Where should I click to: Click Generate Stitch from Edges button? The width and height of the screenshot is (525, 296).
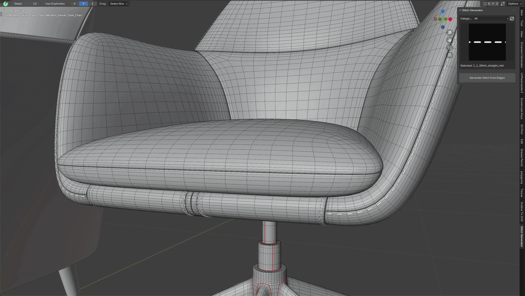(x=487, y=77)
